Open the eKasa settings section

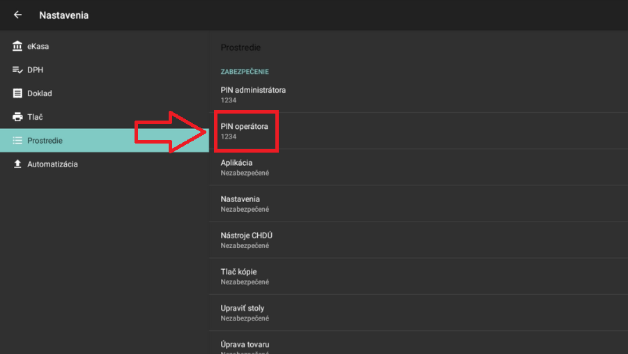(x=38, y=47)
